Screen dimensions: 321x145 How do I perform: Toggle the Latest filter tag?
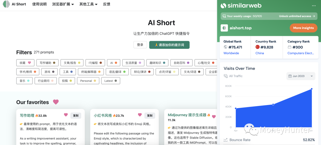click(x=111, y=81)
